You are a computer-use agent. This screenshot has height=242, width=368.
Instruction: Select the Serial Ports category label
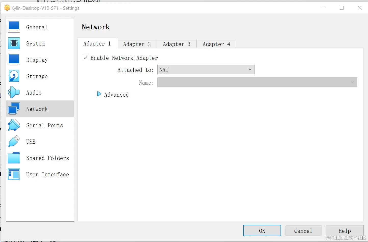(45, 125)
